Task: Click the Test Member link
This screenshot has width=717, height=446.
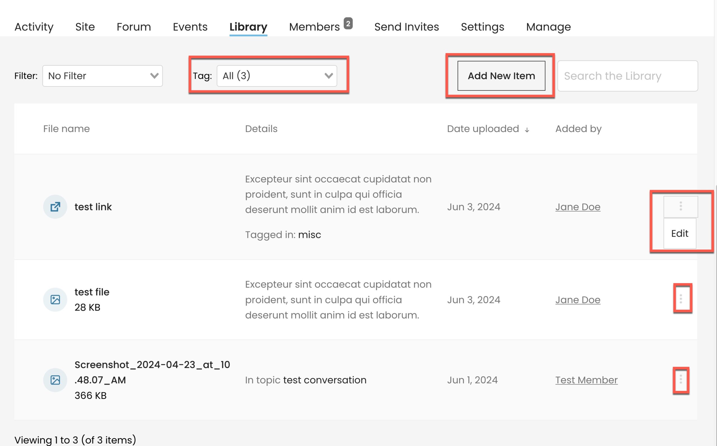Action: pyautogui.click(x=586, y=380)
